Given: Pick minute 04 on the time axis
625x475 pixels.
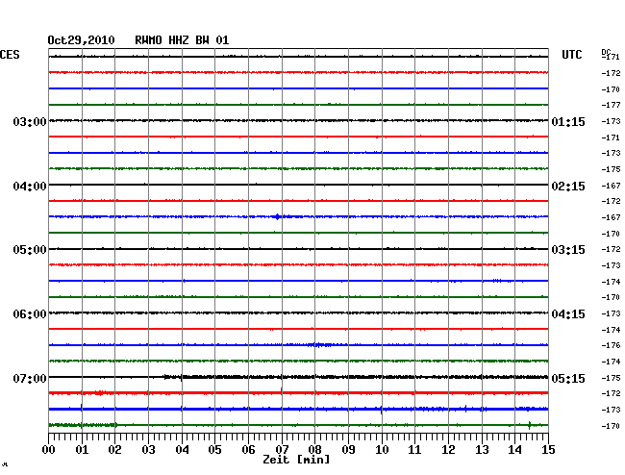Looking at the screenshot, I should point(182,449).
